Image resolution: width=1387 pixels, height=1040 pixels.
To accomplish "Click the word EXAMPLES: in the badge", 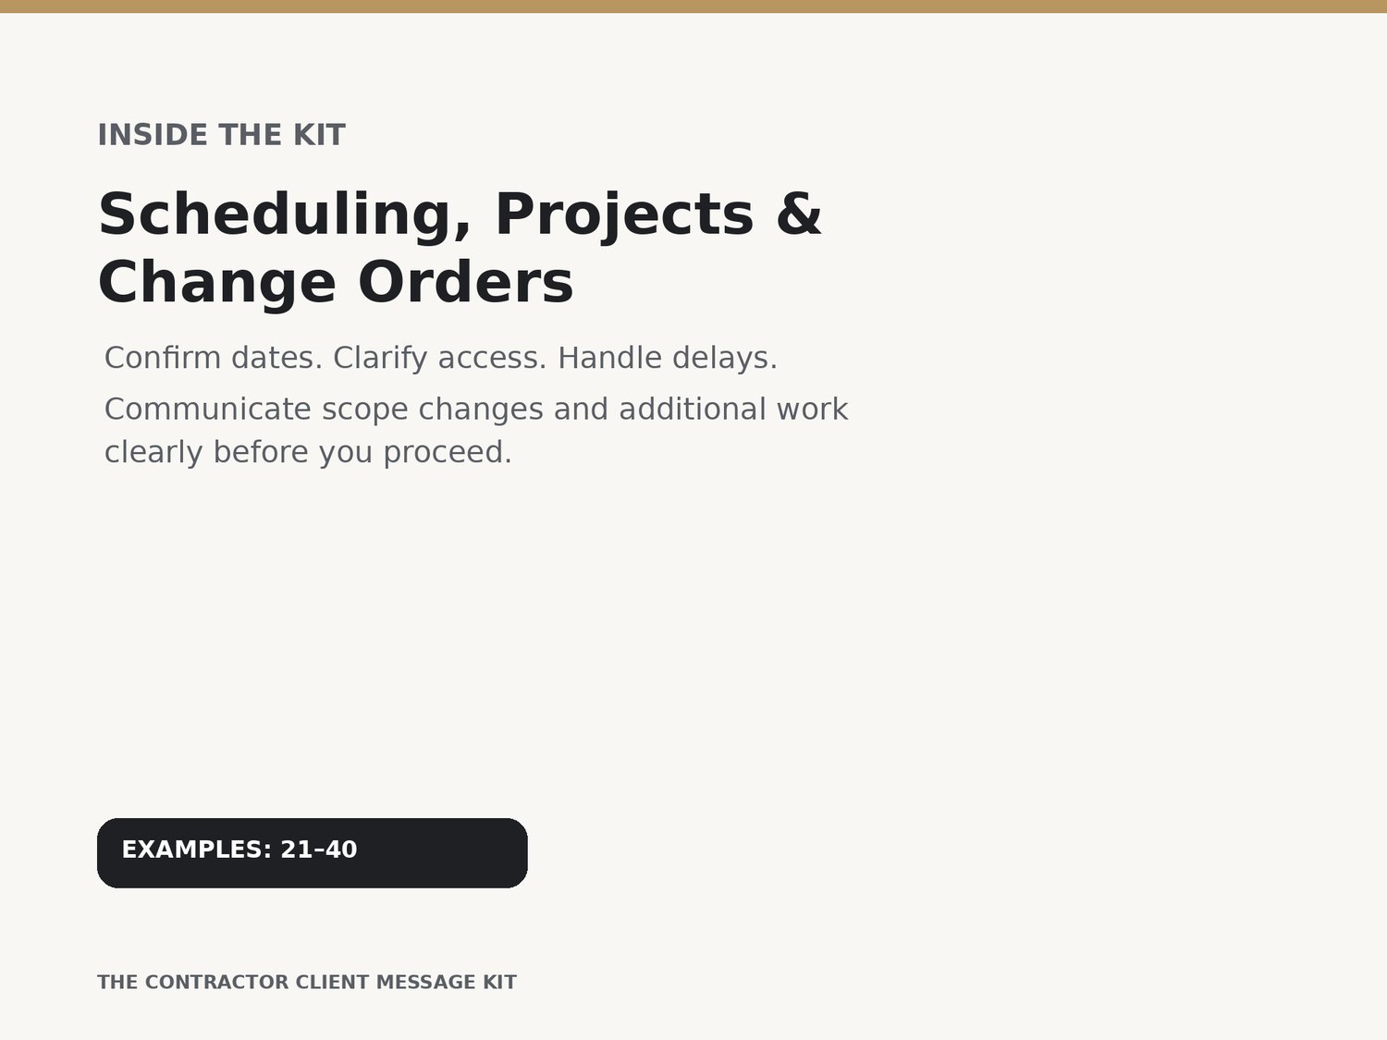I will pyautogui.click(x=197, y=850).
